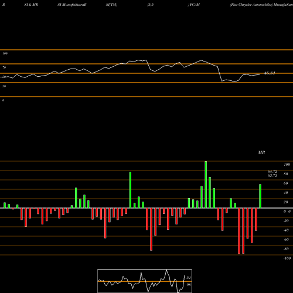The image size is (293, 293).
Task: Click the '-20' axis label in MR chart
Action: [286, 221]
